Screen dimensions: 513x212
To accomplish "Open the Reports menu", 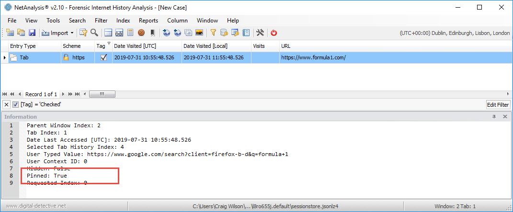I will point(148,20).
